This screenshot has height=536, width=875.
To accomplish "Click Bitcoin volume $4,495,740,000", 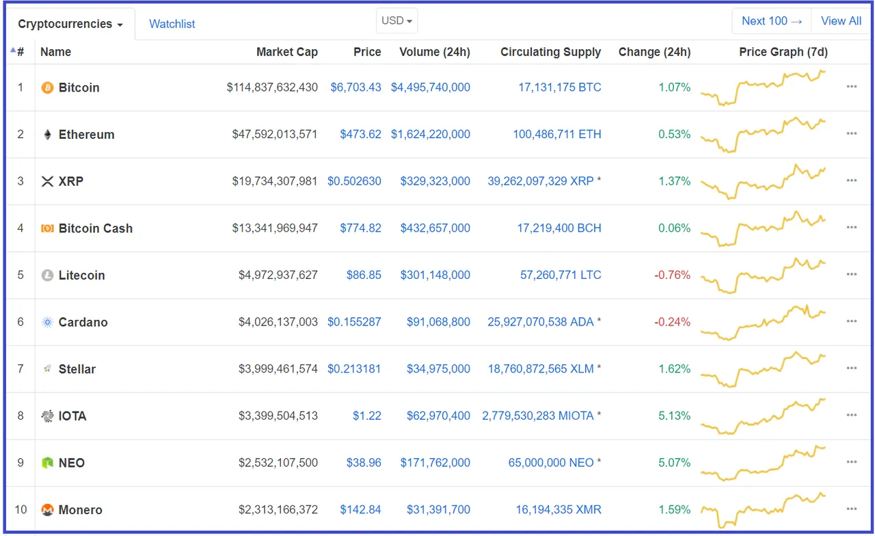I will tap(431, 88).
